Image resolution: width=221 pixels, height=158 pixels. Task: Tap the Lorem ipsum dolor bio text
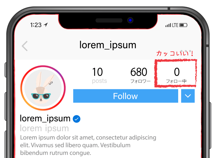tap(88, 145)
